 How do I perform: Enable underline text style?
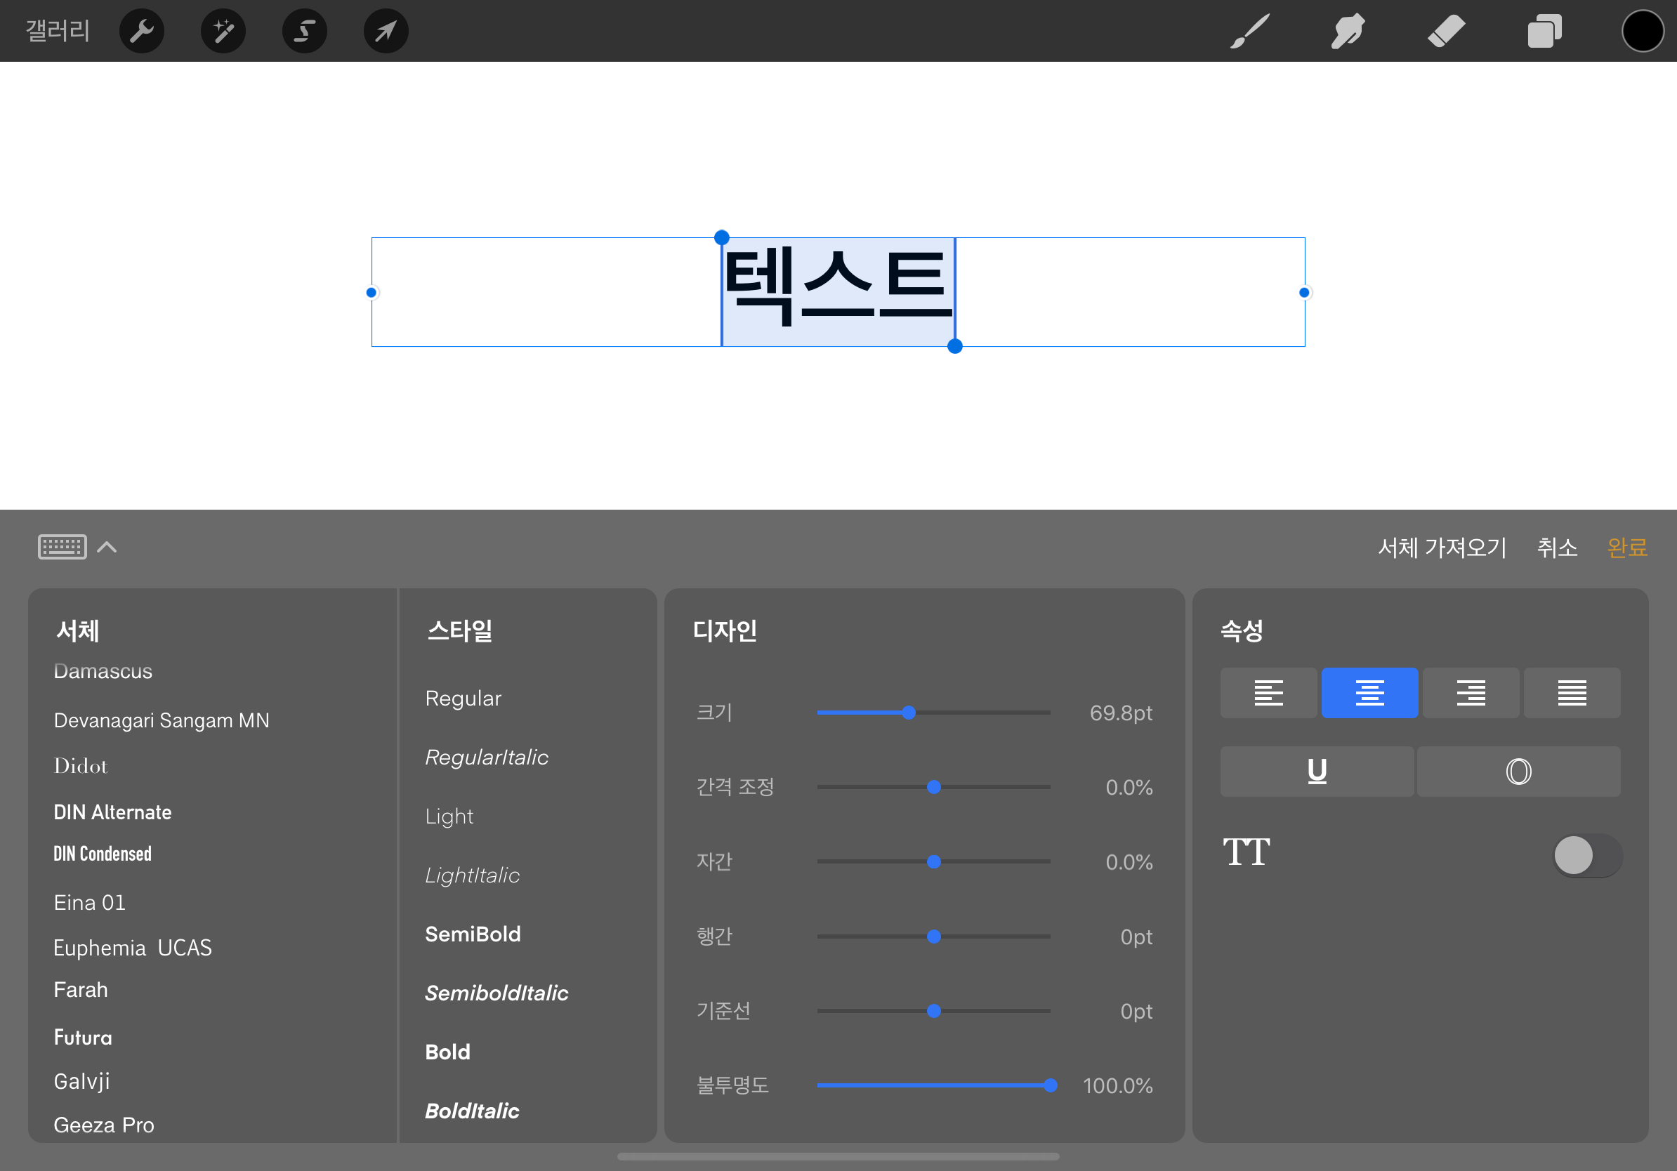pos(1316,771)
